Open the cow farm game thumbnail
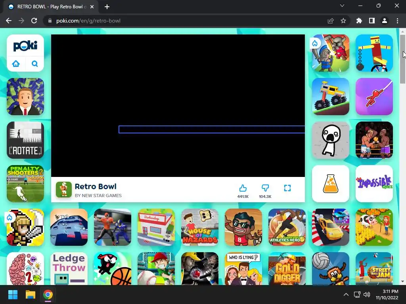 pyautogui.click(x=374, y=227)
